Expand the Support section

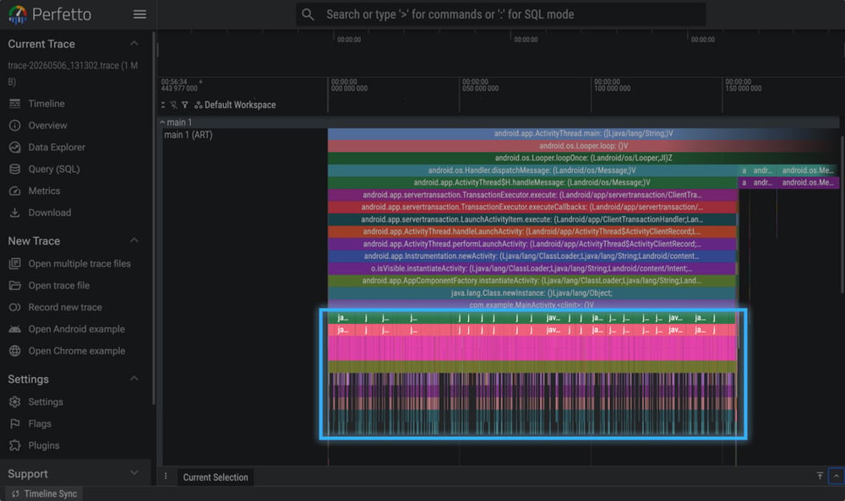click(x=134, y=473)
